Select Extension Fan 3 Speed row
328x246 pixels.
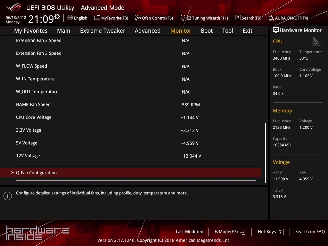point(131,53)
